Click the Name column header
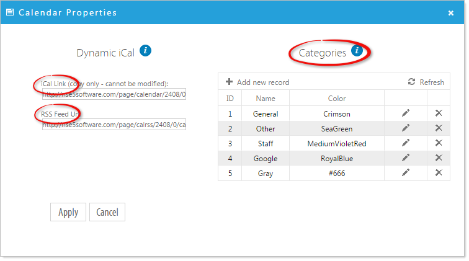Image resolution: width=469 pixels, height=261 pixels. click(266, 99)
